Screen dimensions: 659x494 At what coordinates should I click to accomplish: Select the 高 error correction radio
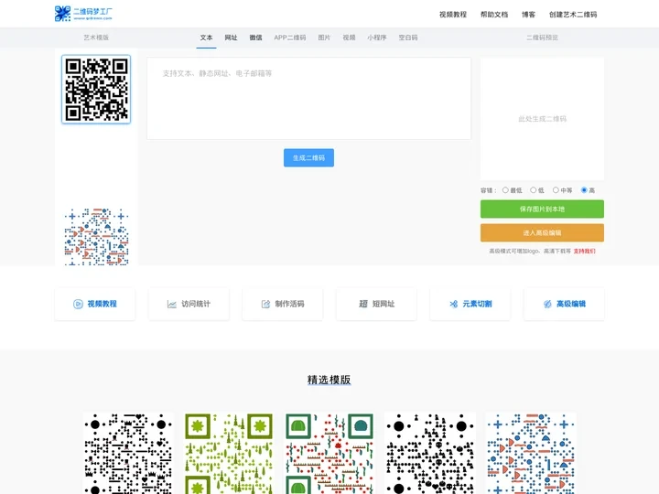[584, 190]
